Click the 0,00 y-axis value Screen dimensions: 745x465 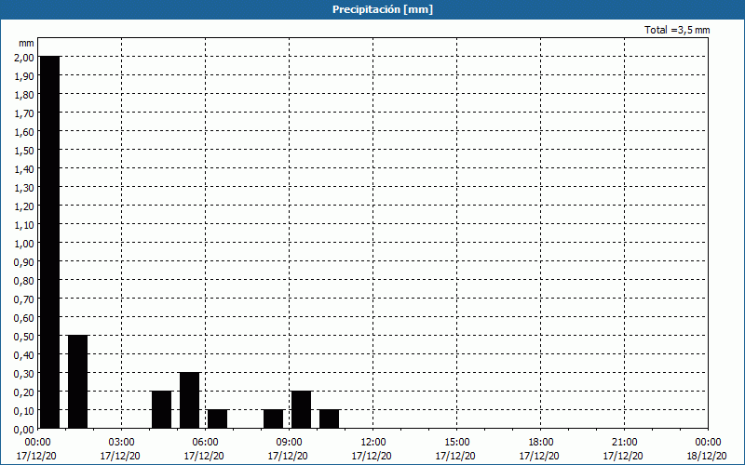pyautogui.click(x=24, y=430)
